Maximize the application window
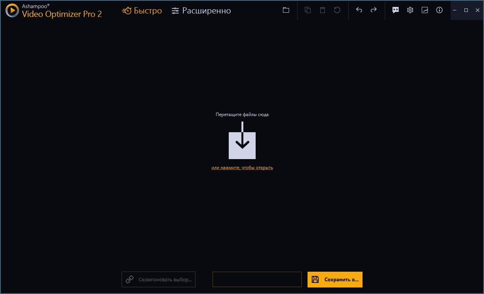The height and width of the screenshot is (294, 484). click(466, 10)
